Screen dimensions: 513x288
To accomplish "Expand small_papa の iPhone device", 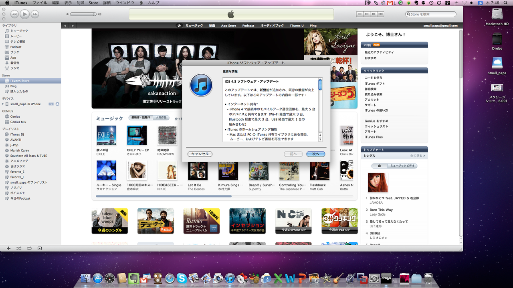I will pyautogui.click(x=2, y=104).
